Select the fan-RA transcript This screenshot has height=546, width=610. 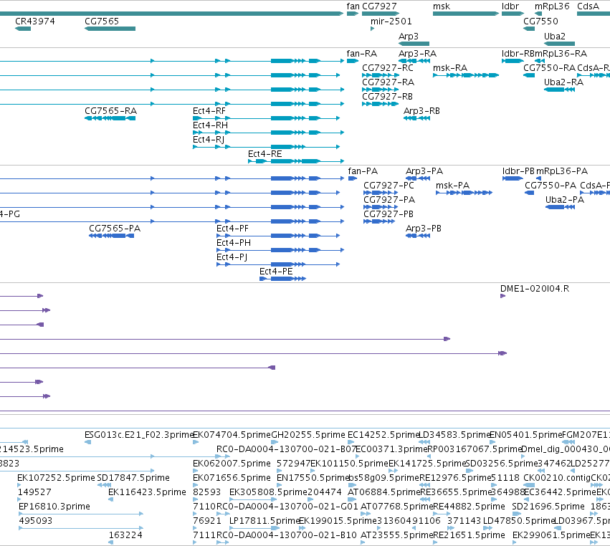coord(362,54)
